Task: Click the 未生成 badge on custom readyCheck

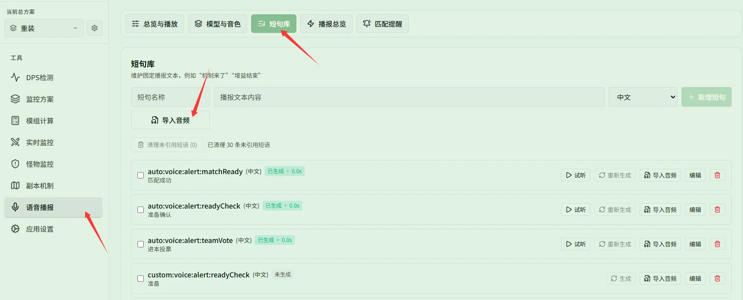Action: [283, 274]
